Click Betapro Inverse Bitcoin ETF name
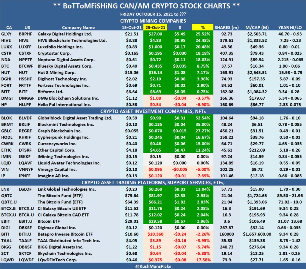 click(x=65, y=234)
